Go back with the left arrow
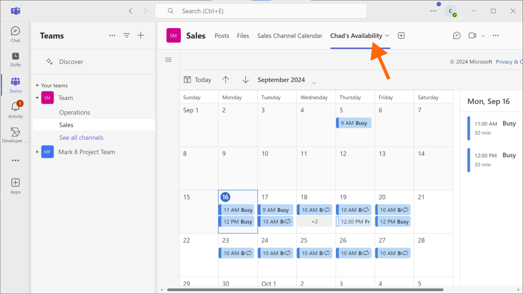The image size is (523, 294). point(130,11)
